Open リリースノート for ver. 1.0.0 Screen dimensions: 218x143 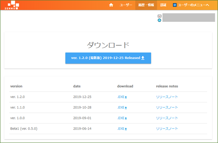point(167,118)
